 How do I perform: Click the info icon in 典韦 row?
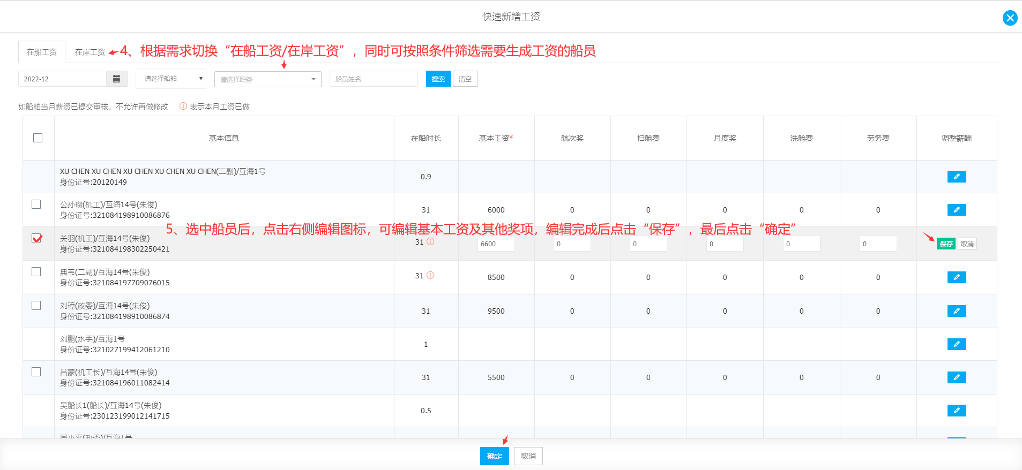(430, 275)
